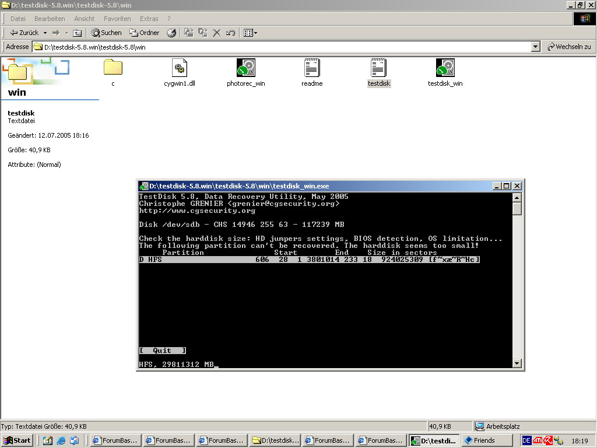Open the ? help menu

point(168,19)
